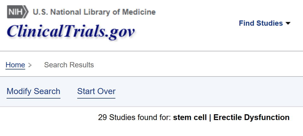Image resolution: width=303 pixels, height=136 pixels.
Task: Click the 'Erectile Dysfunction' condition term
Action: [x=252, y=117]
